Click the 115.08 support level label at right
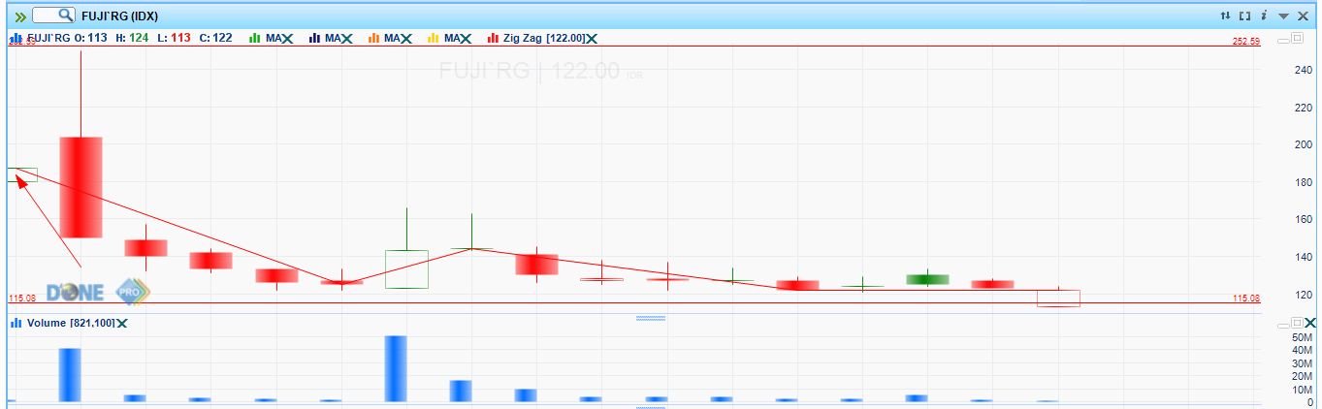1322x409 pixels. pos(1246,299)
